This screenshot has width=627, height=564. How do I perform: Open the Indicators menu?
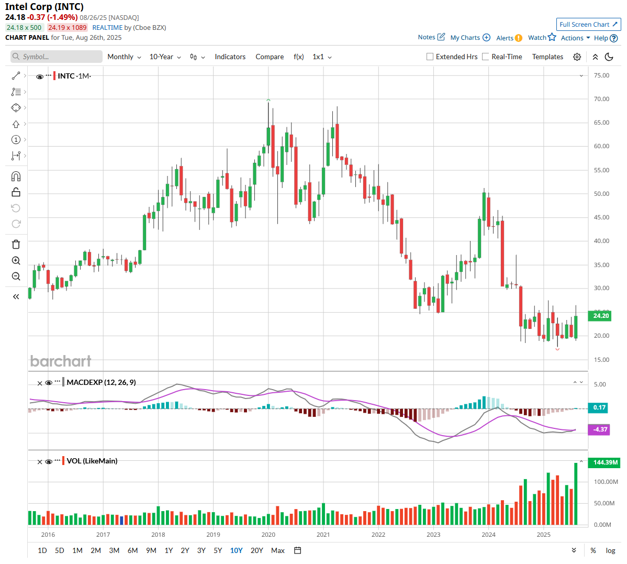point(230,57)
